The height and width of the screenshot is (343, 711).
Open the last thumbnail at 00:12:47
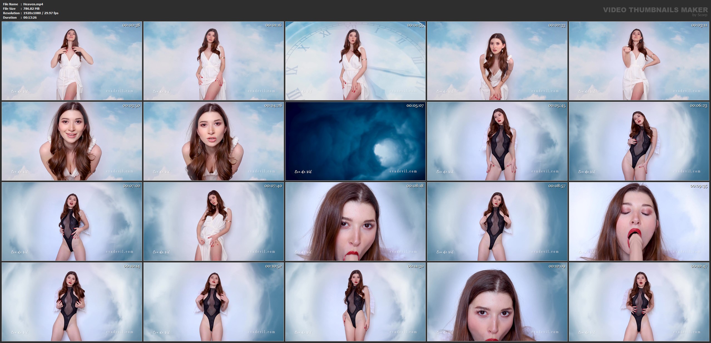(x=639, y=302)
